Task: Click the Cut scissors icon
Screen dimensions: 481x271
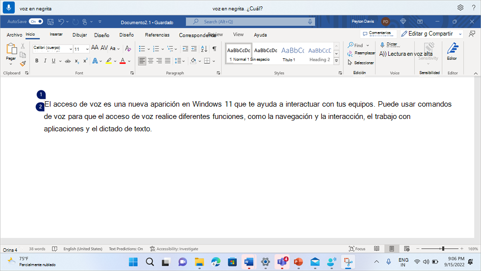Action: (x=23, y=46)
